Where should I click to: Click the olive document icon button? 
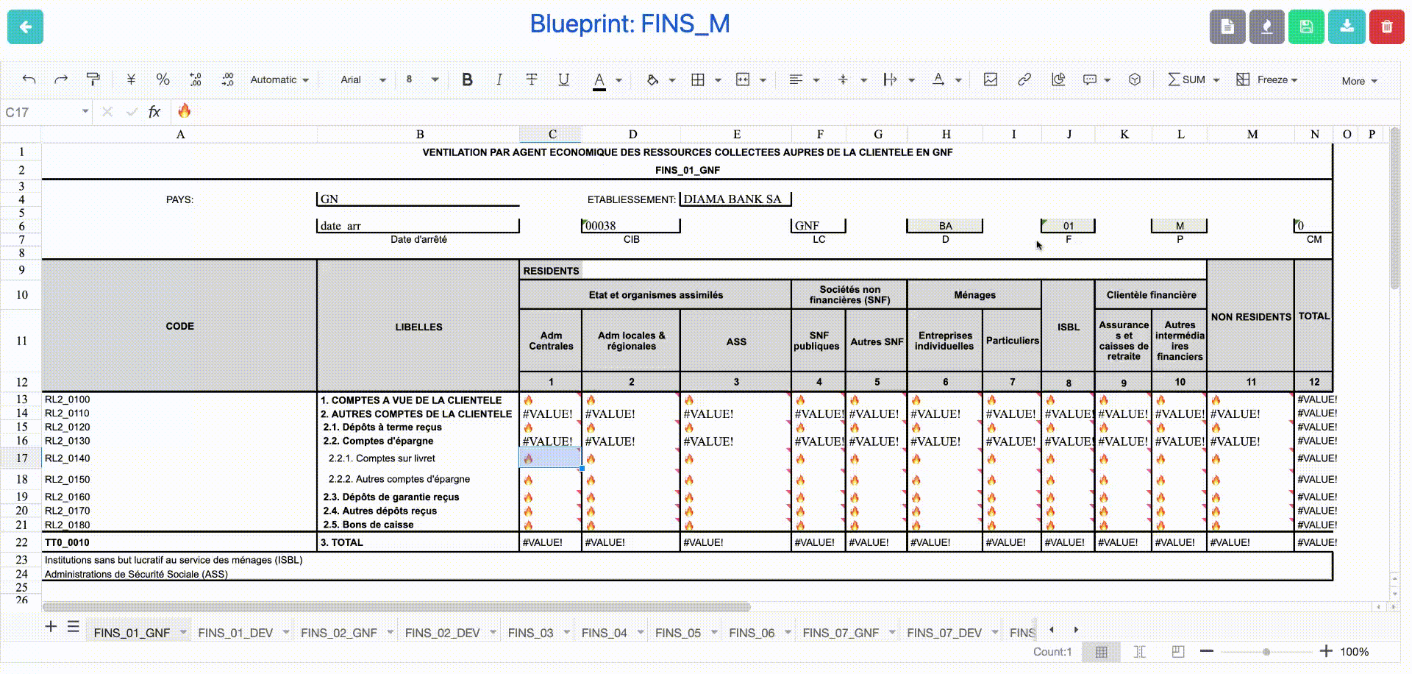pos(1227,27)
